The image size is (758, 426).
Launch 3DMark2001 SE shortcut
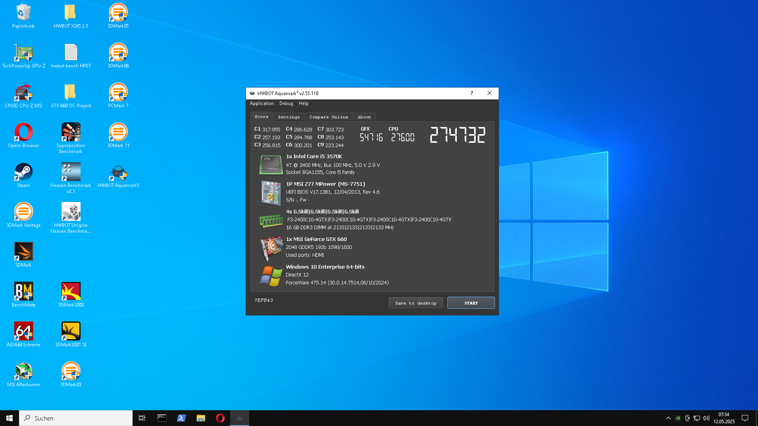coord(71,334)
